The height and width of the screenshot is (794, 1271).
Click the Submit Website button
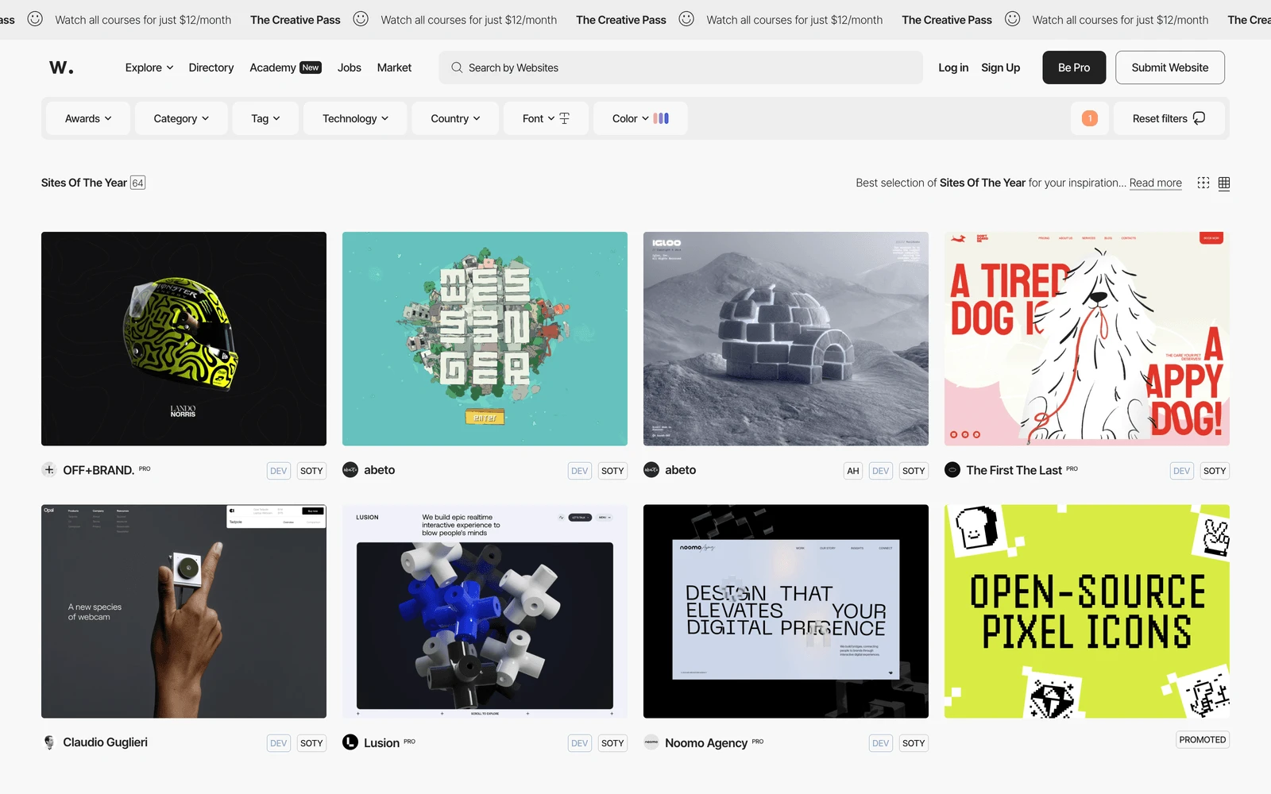[1170, 67]
